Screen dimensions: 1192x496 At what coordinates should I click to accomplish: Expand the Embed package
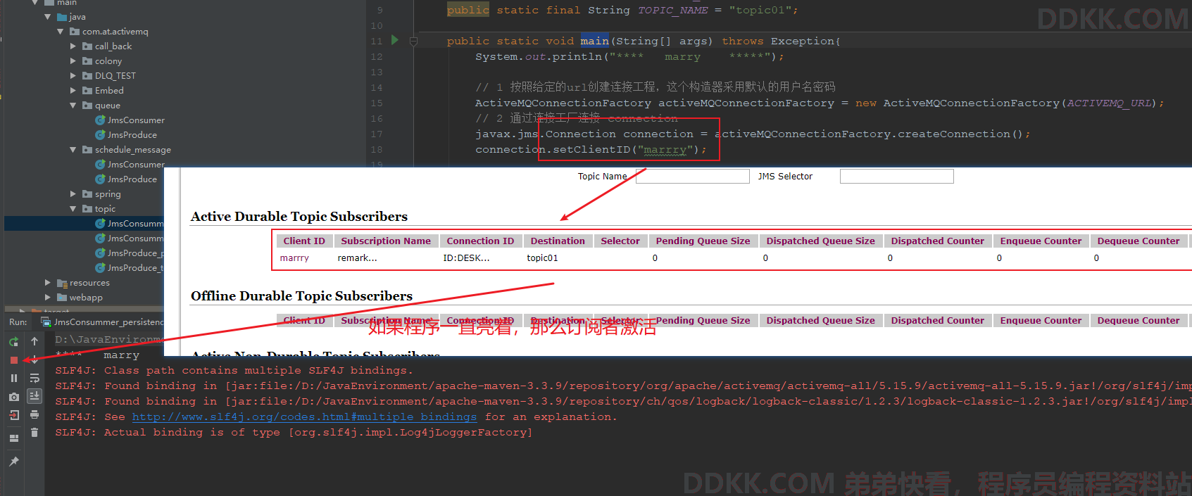click(73, 91)
